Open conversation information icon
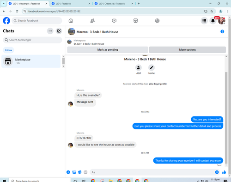This screenshot has width=231, height=182. coord(222,31)
